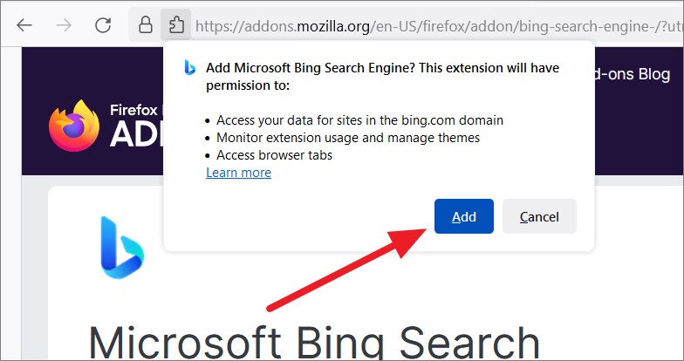Screen dimensions: 684x361
Task: Click the bing.com domain data permission line
Action: pyautogui.click(x=359, y=120)
